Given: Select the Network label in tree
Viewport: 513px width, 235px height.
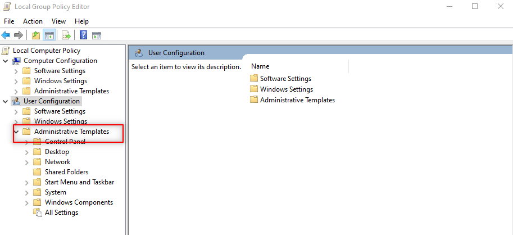Looking at the screenshot, I should [57, 162].
